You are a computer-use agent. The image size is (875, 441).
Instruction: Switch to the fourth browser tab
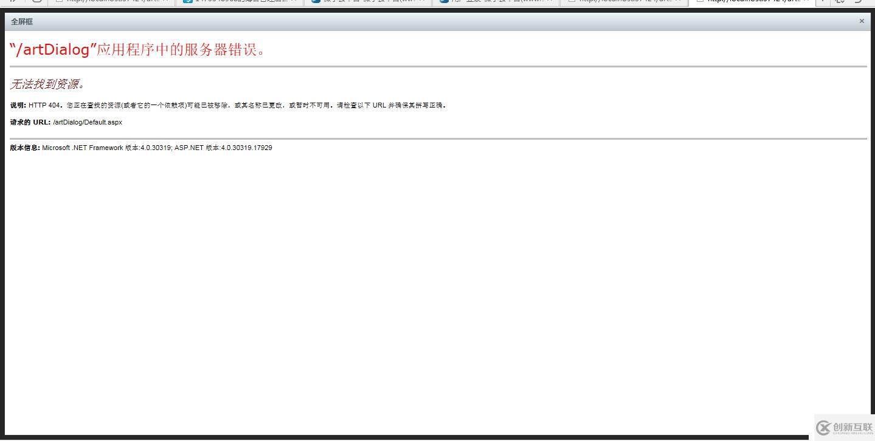point(496,2)
